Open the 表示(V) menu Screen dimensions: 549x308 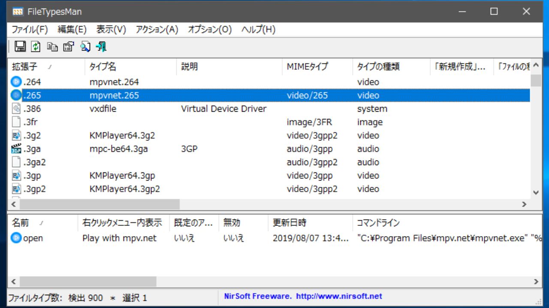111,30
